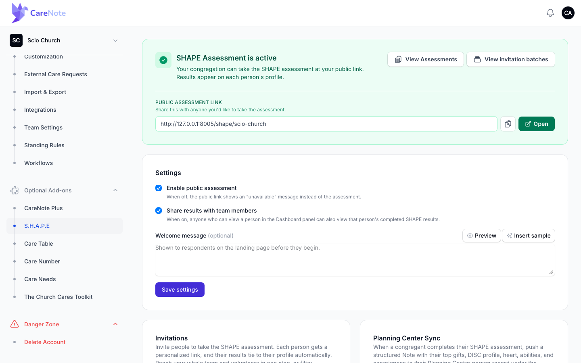Viewport: 581px width, 363px height.
Task: Click the Settings heading
Action: 168,173
